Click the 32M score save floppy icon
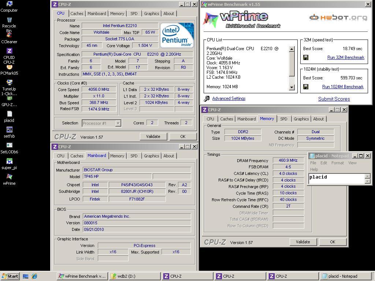375x281 pixels. pyautogui.click(x=306, y=57)
